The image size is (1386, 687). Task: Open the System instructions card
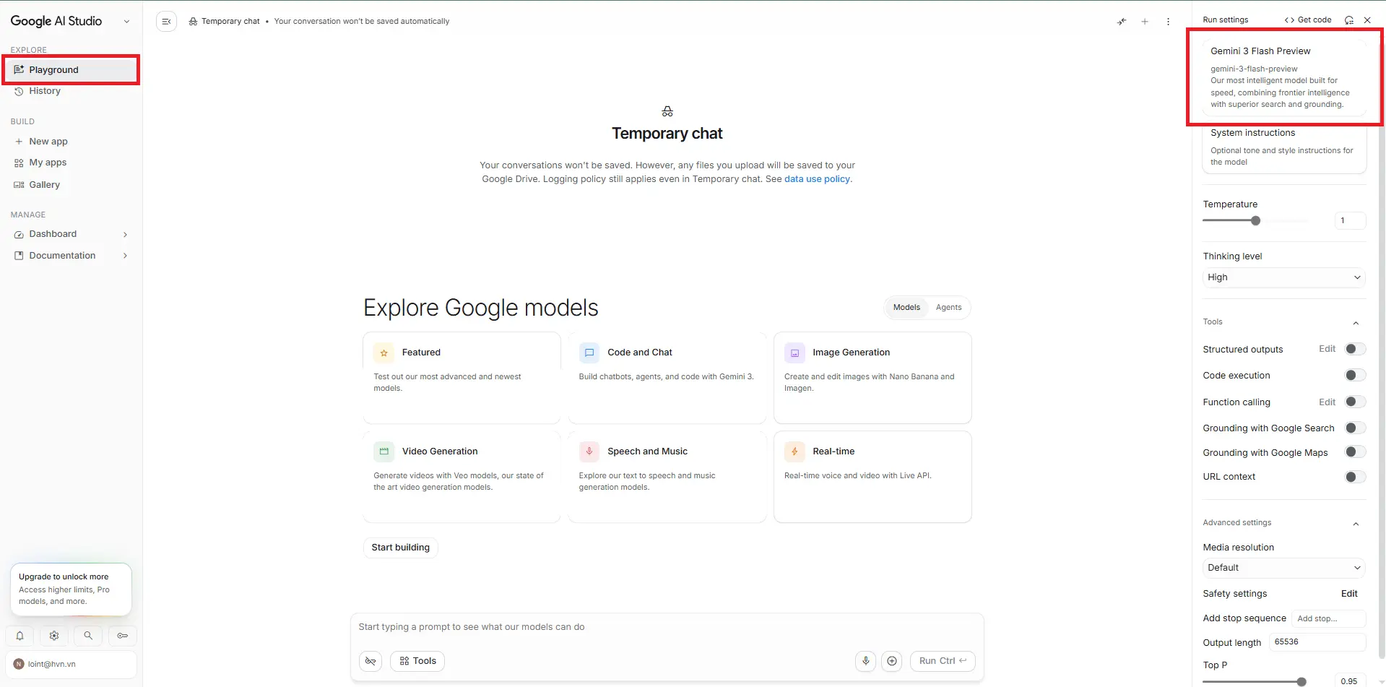click(x=1284, y=147)
